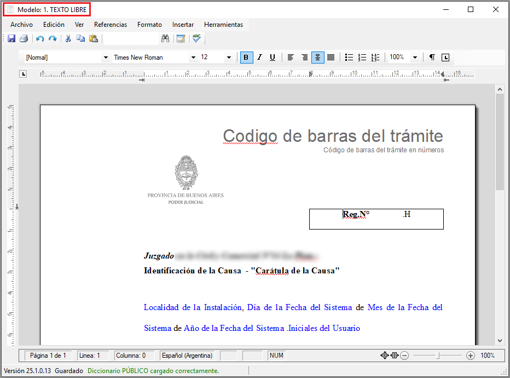This screenshot has width=510, height=378.
Task: Click the 'Codigo de barras del trámite' heading
Action: click(333, 136)
